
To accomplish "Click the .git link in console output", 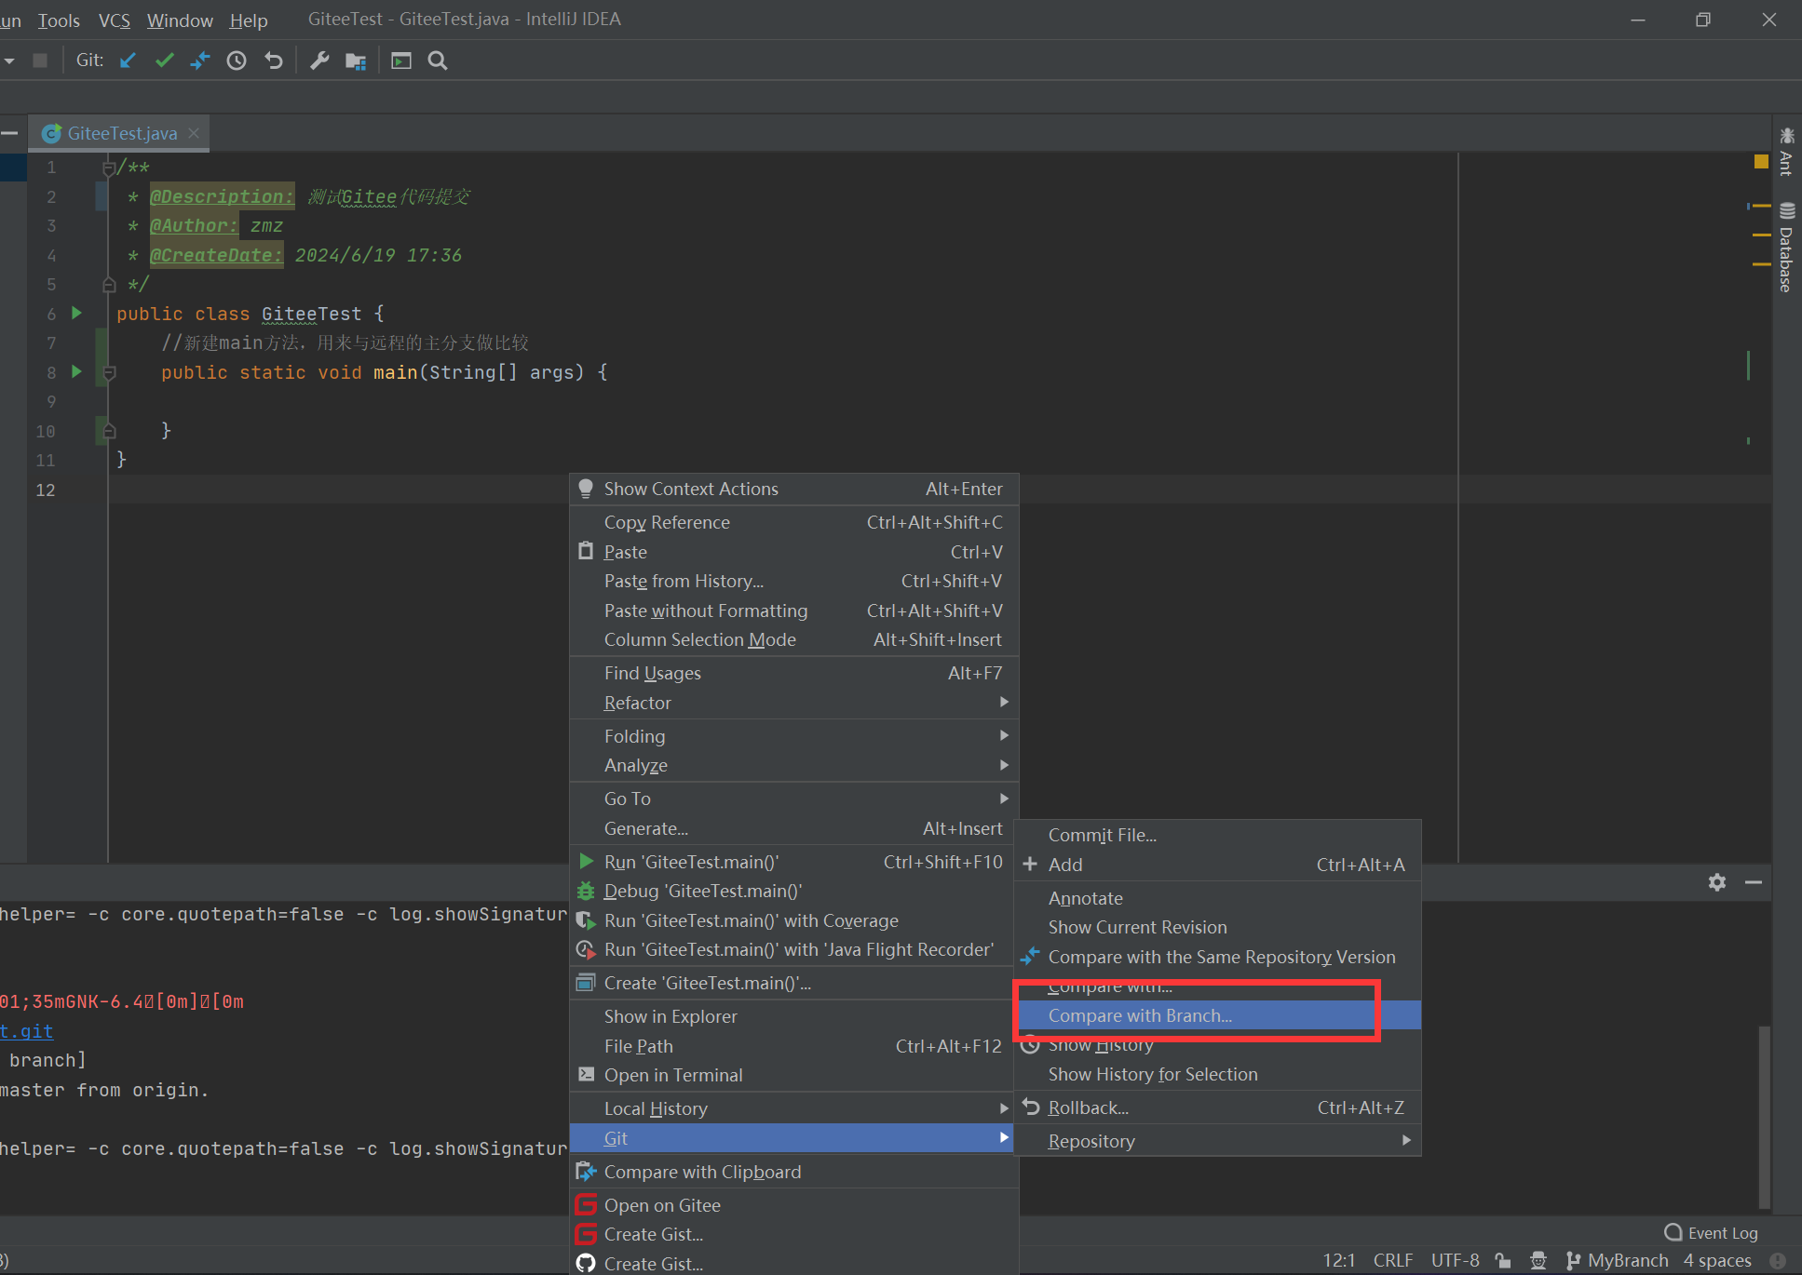I will (27, 1031).
